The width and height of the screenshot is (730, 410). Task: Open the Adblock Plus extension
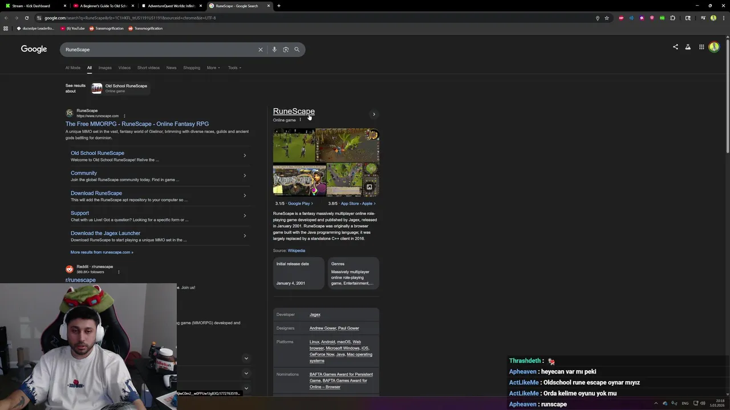tap(621, 18)
